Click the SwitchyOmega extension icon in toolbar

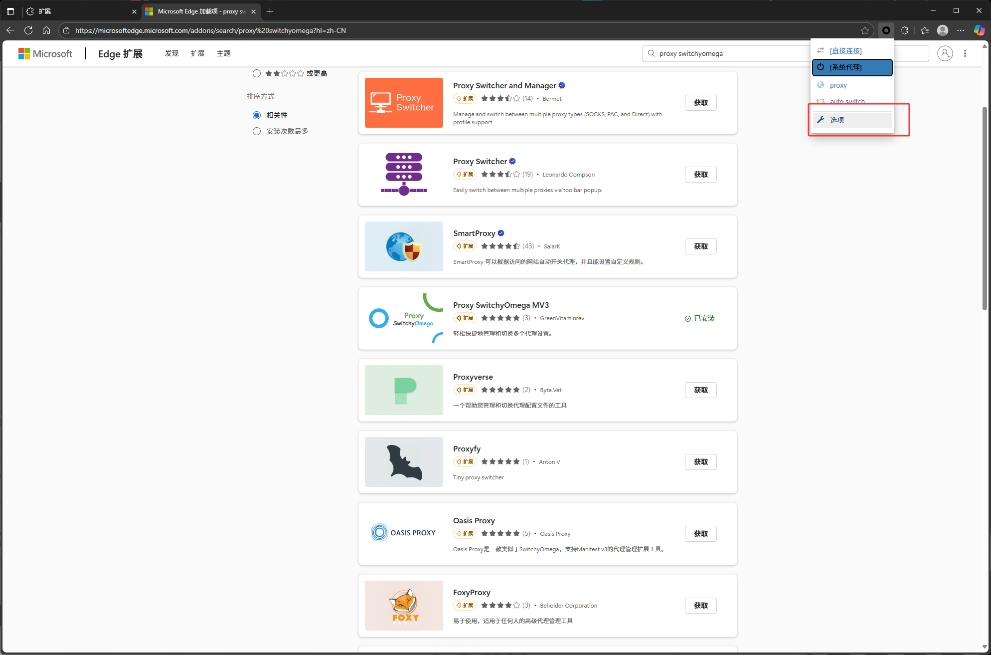(886, 30)
